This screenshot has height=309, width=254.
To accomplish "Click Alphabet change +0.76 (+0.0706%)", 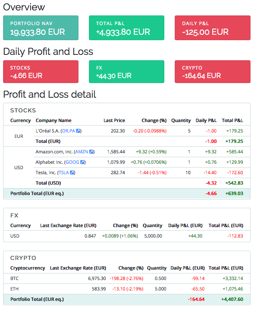I will coord(149,162).
